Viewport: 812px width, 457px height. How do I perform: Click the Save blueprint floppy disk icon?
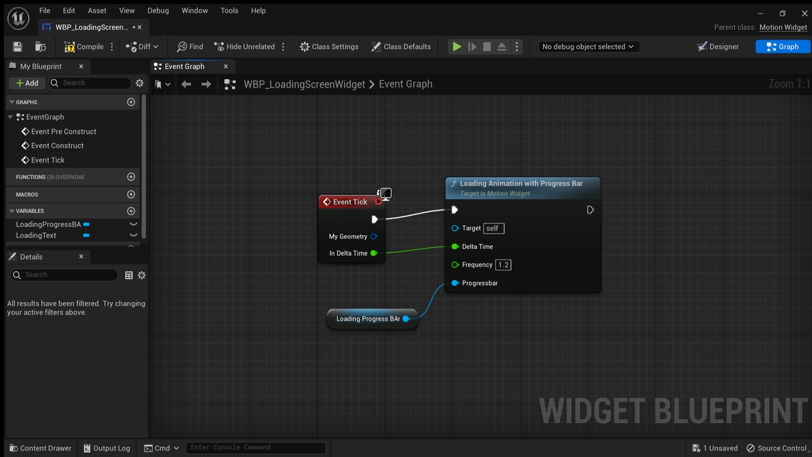click(x=17, y=46)
